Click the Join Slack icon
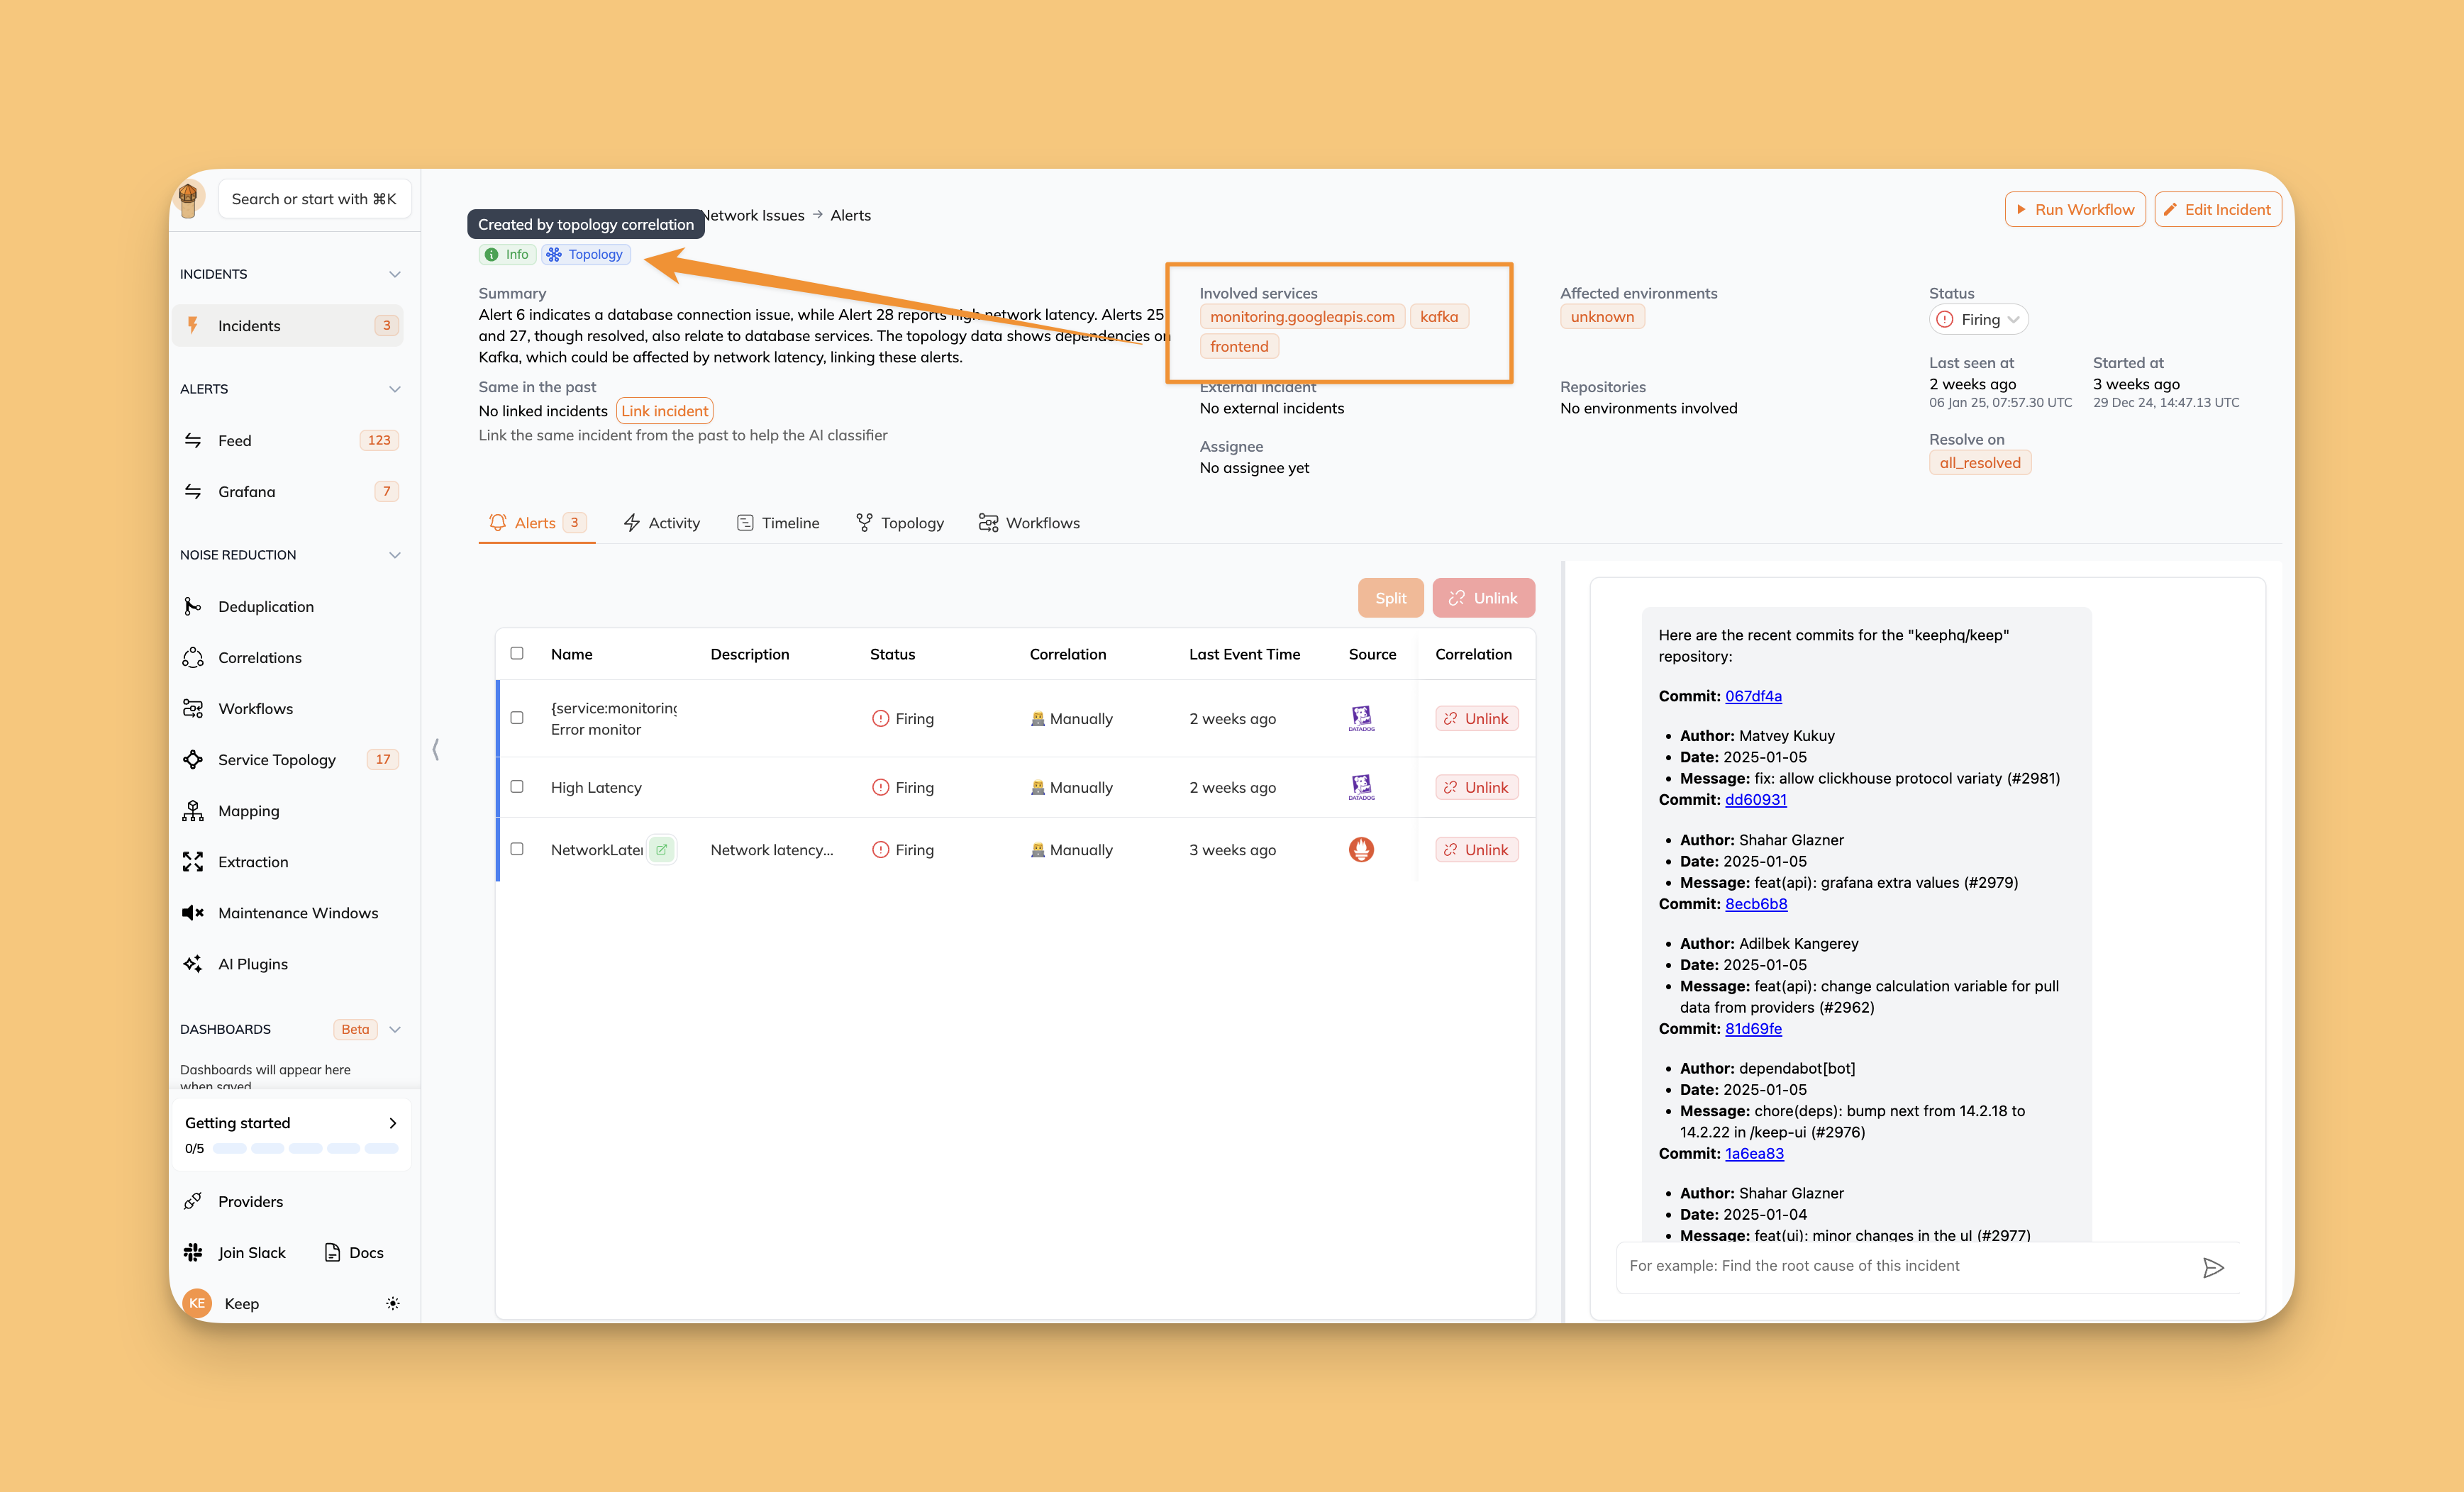This screenshot has width=2464, height=1492. coord(193,1252)
